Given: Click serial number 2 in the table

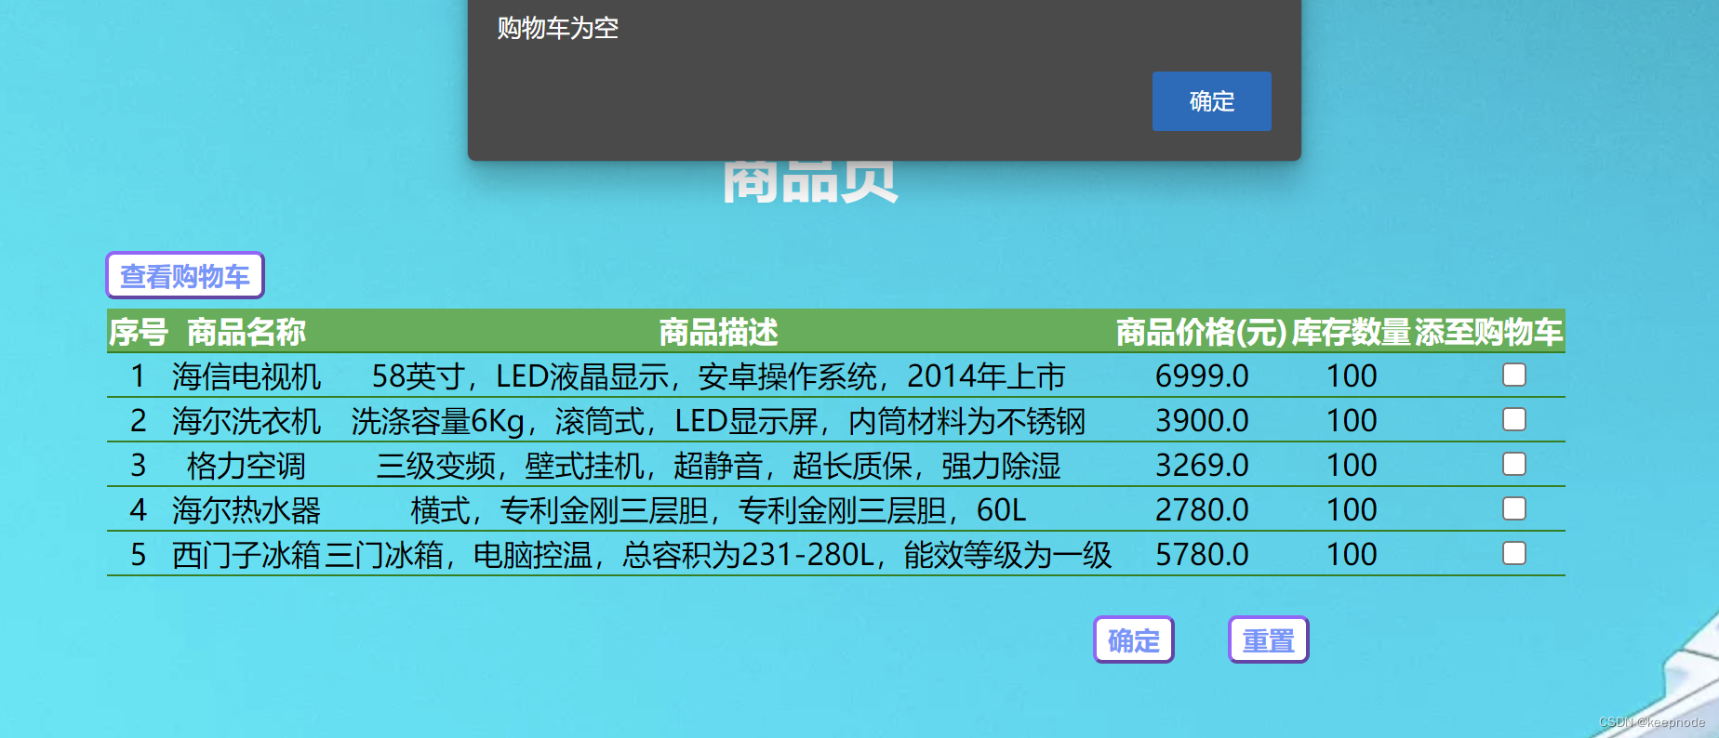Looking at the screenshot, I should [x=139, y=421].
